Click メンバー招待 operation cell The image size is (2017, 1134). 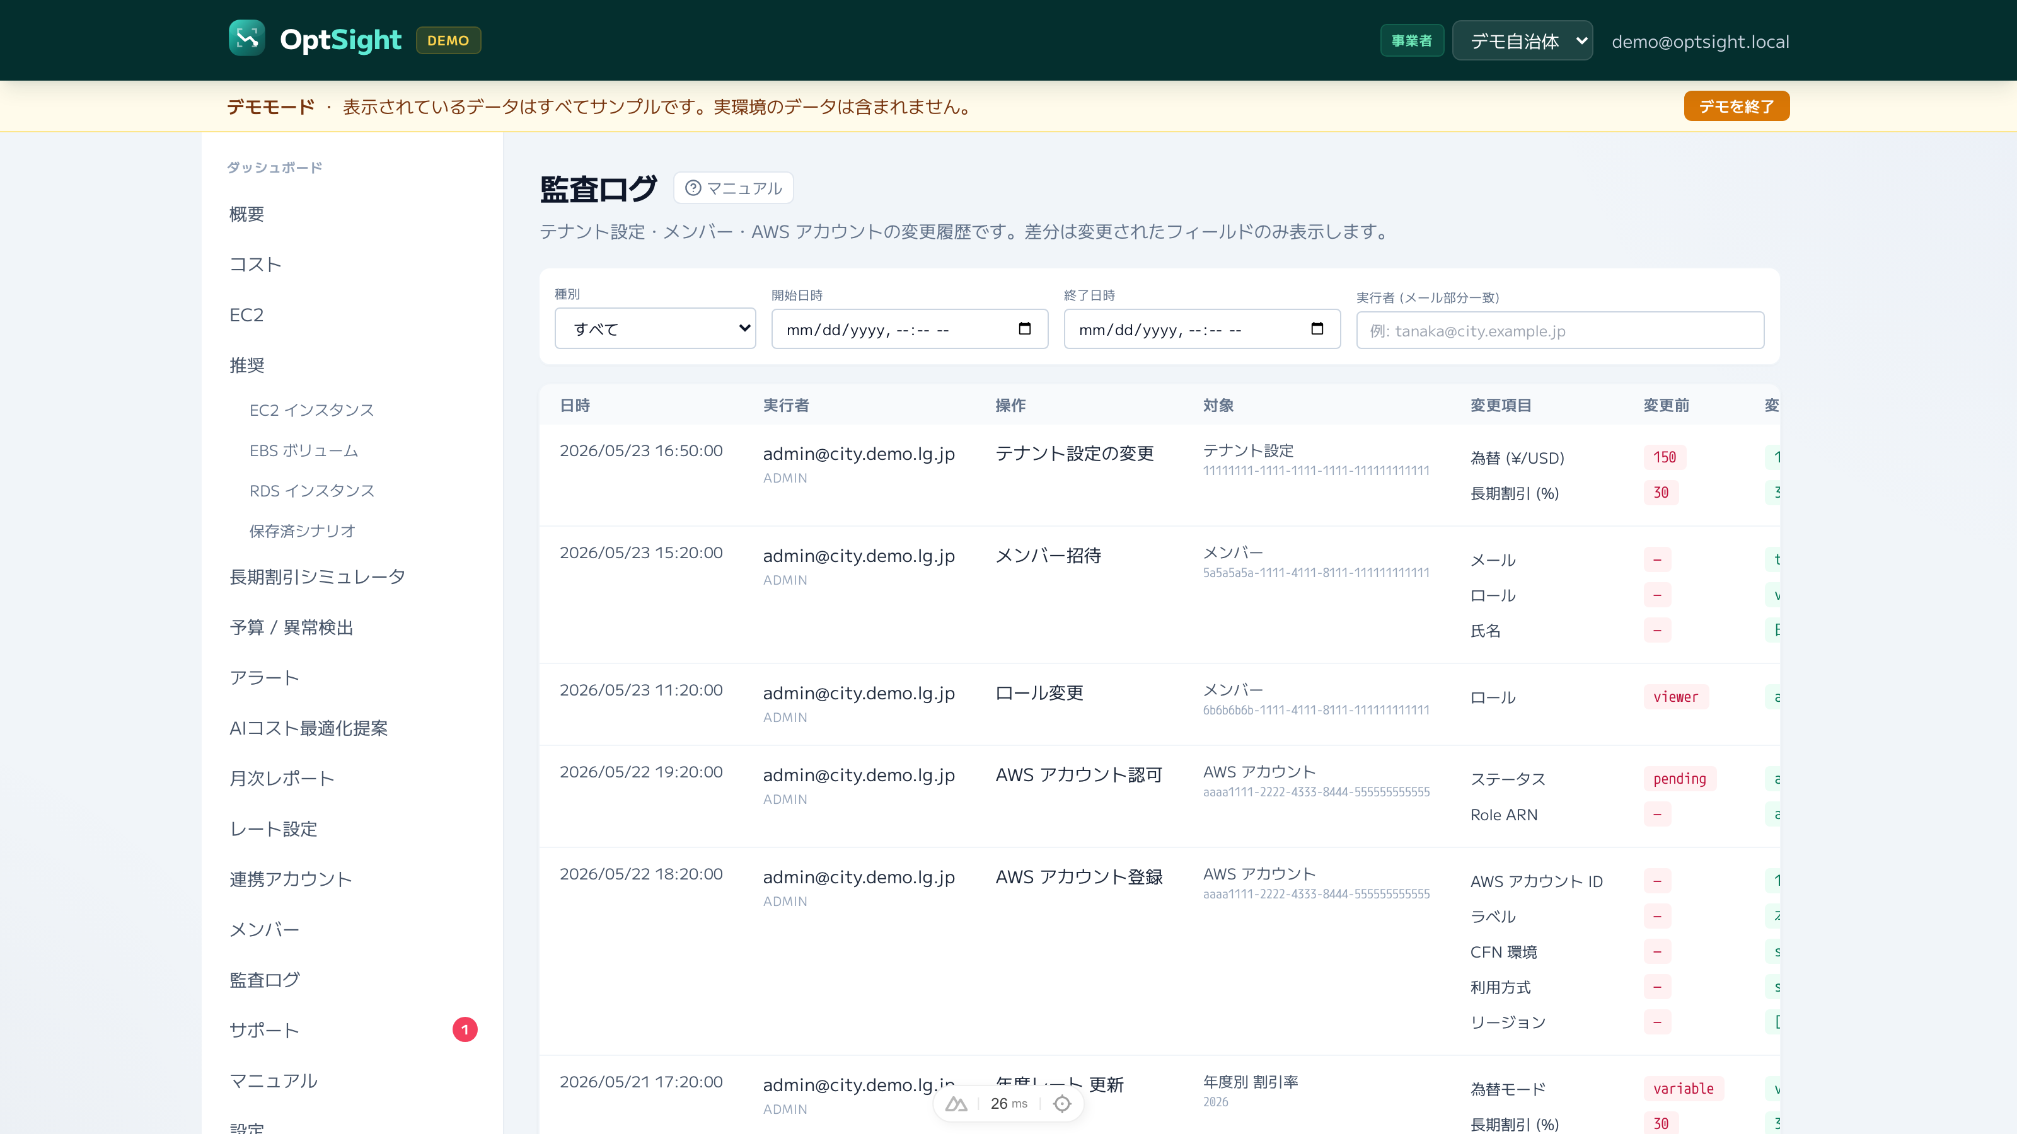point(1048,556)
